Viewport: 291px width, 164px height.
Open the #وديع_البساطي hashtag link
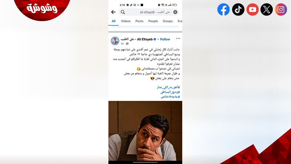click(170, 92)
